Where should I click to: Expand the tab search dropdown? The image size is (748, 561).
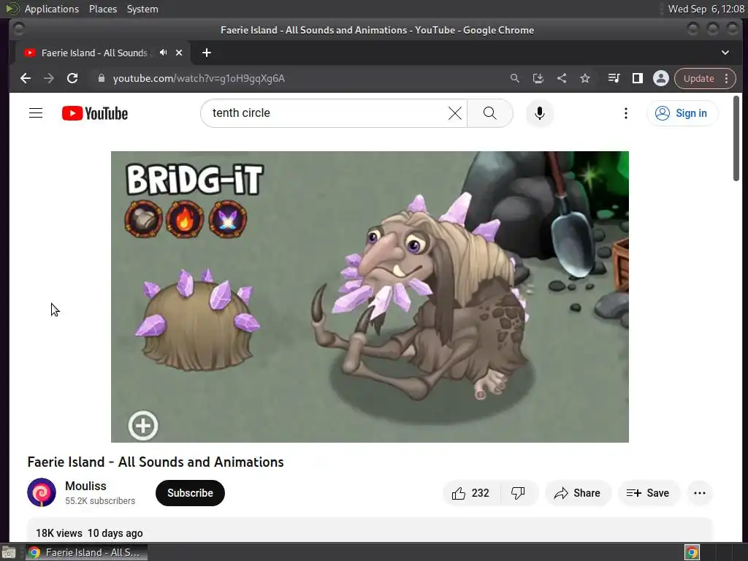point(725,53)
